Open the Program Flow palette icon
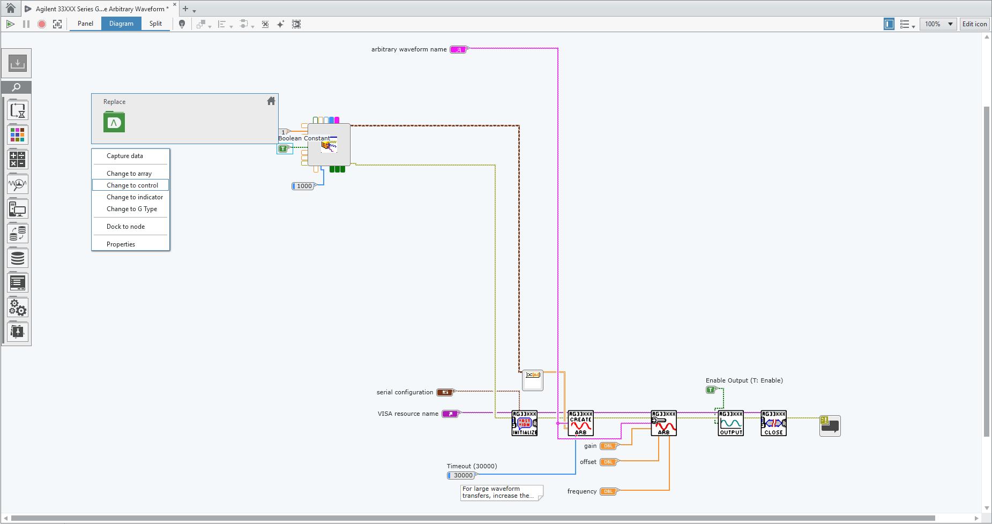 pos(18,110)
